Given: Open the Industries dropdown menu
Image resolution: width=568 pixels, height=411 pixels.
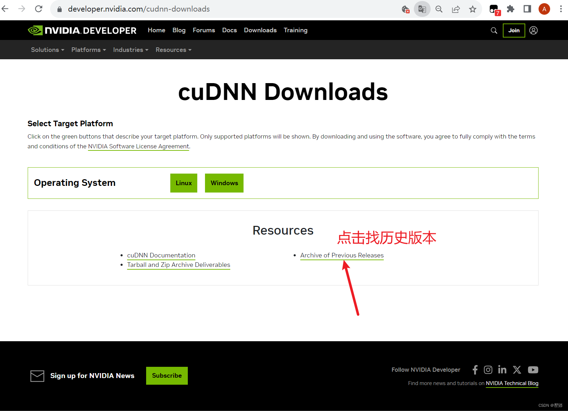Looking at the screenshot, I should tap(130, 50).
